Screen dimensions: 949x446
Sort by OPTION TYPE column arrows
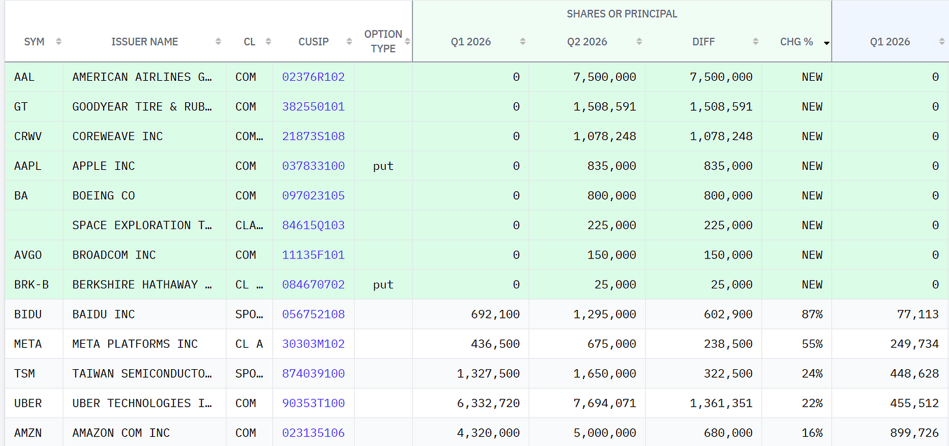click(407, 42)
